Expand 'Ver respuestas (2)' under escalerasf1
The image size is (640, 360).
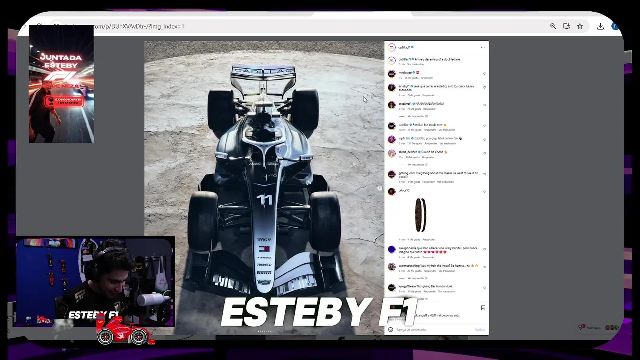click(417, 116)
